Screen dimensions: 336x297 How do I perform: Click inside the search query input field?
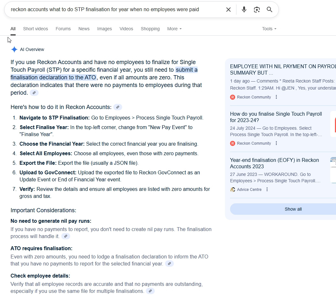pyautogui.click(x=116, y=10)
